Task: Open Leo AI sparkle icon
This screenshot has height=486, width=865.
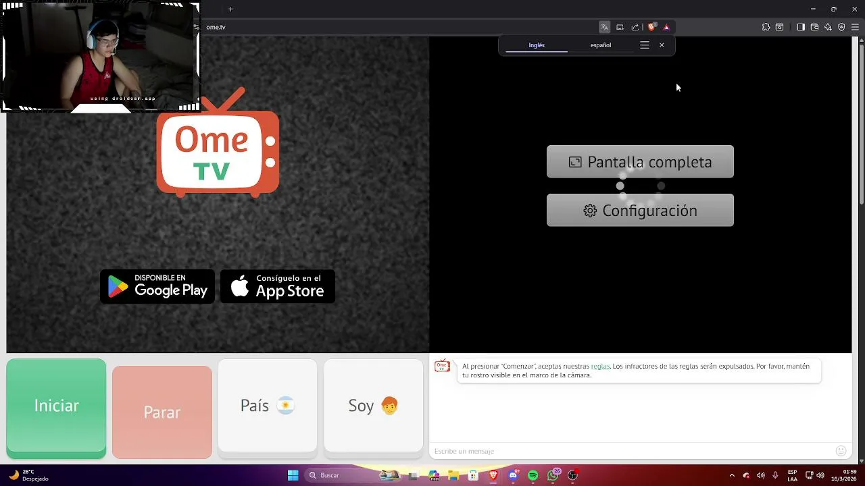Action: pos(828,27)
